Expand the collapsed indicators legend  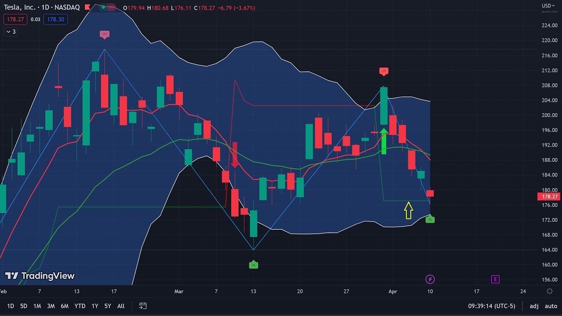coord(11,32)
